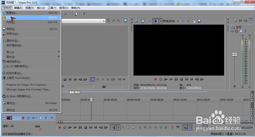Solo the master bus exclamation icon
255x137 pixels.
pyautogui.click(x=245, y=31)
